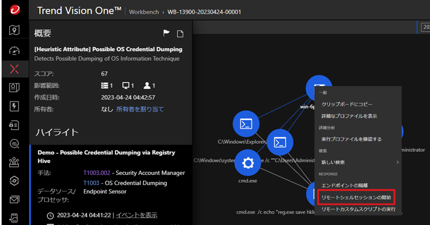
Task: Click 実行プロファイルを確認する menu entry
Action: click(351, 139)
